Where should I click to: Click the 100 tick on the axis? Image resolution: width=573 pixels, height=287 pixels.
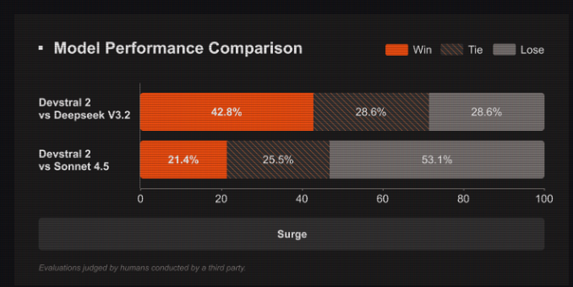pyautogui.click(x=544, y=199)
